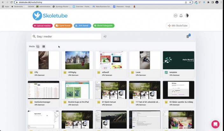
Task: Open the chat support bubble
Action: [x=215, y=124]
